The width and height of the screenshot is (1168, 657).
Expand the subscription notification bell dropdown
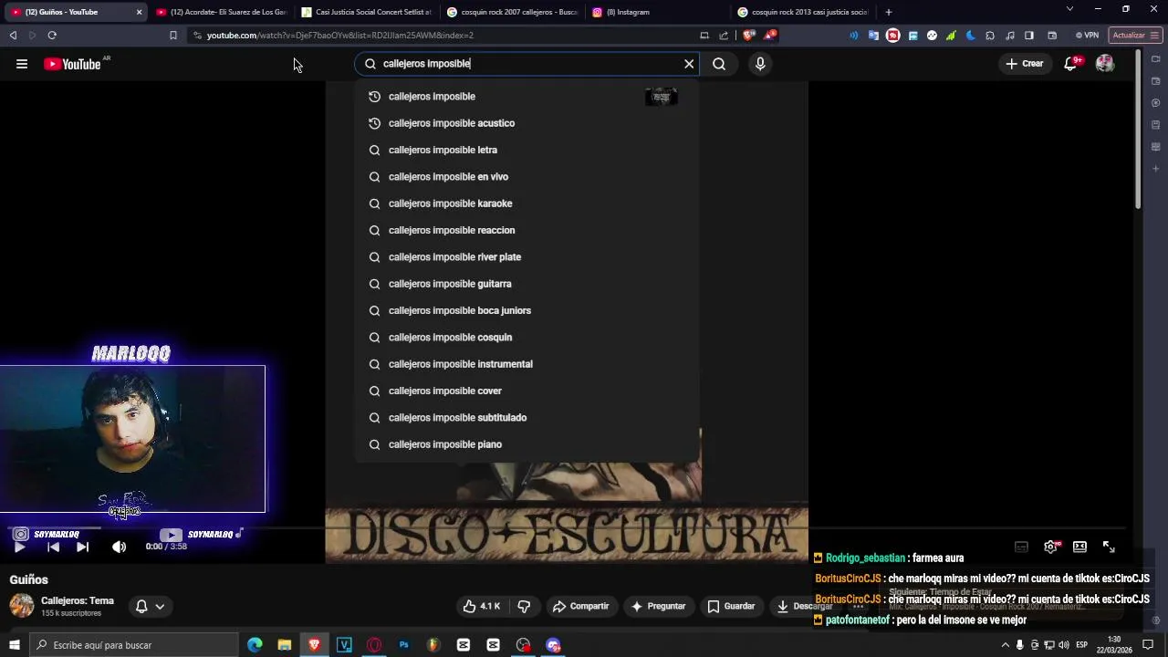pos(151,606)
